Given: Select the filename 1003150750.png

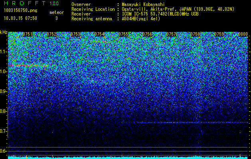Looking at the screenshot, I should point(21,10).
